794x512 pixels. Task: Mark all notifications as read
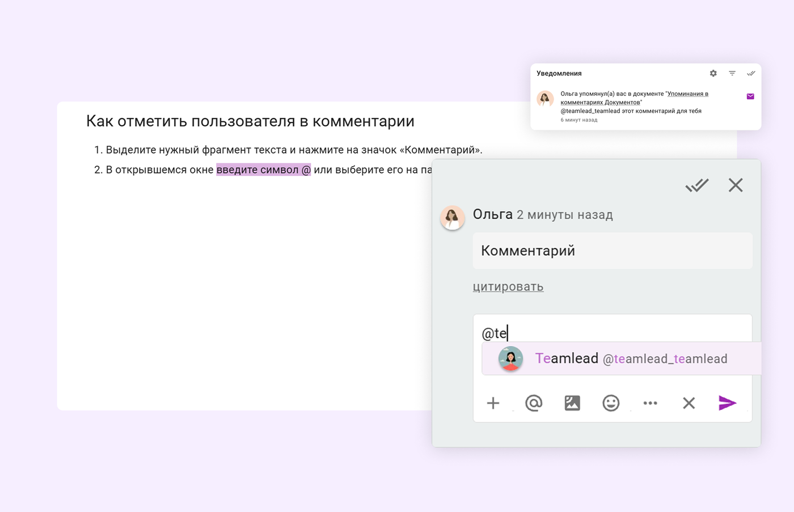coord(751,73)
